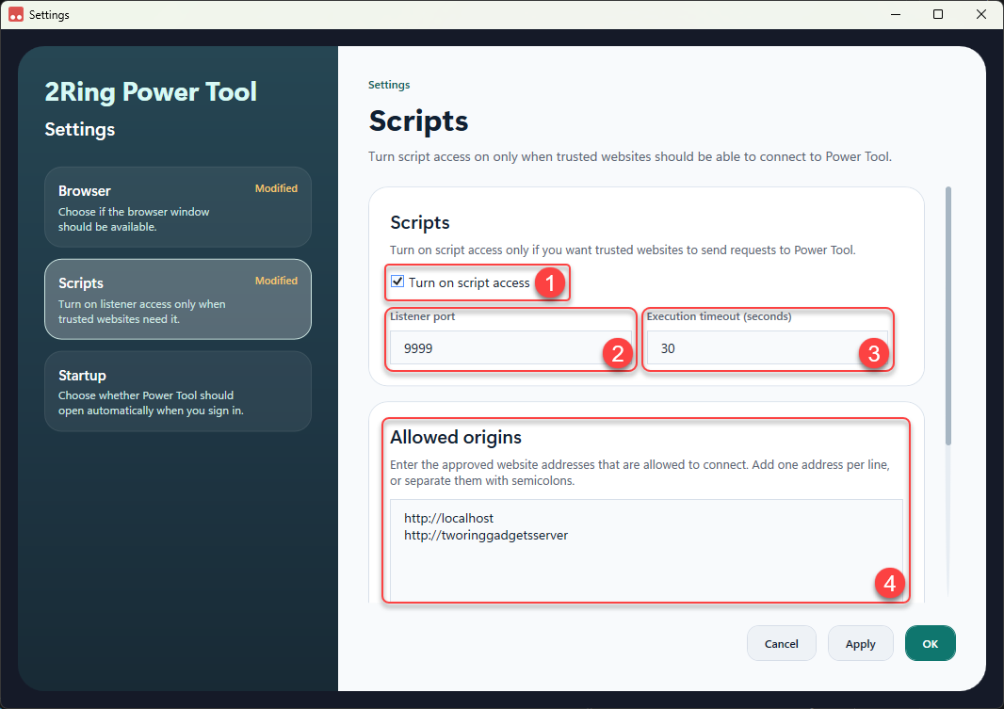The image size is (1004, 709).
Task: Toggle the Turn on script access checkbox
Action: [x=397, y=282]
